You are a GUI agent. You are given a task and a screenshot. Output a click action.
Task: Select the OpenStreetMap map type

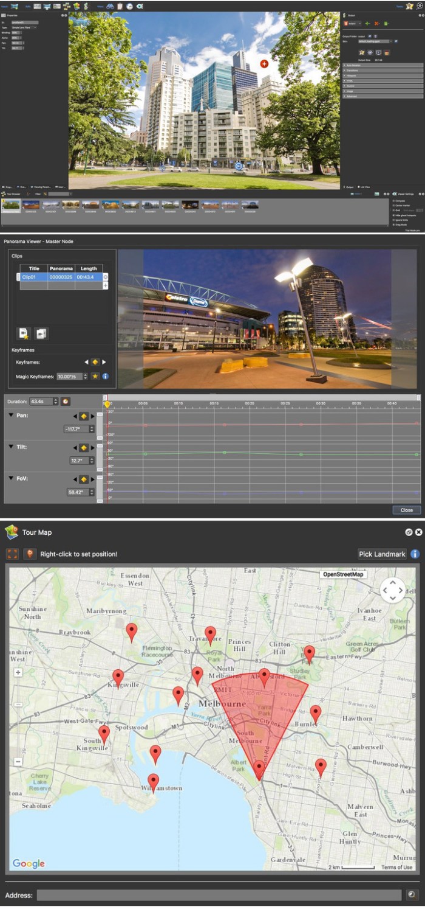coord(343,574)
